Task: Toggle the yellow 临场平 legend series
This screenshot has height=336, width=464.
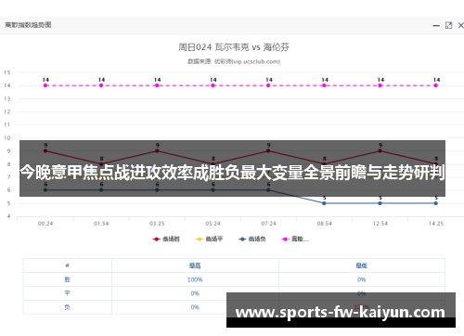Action: (x=209, y=239)
